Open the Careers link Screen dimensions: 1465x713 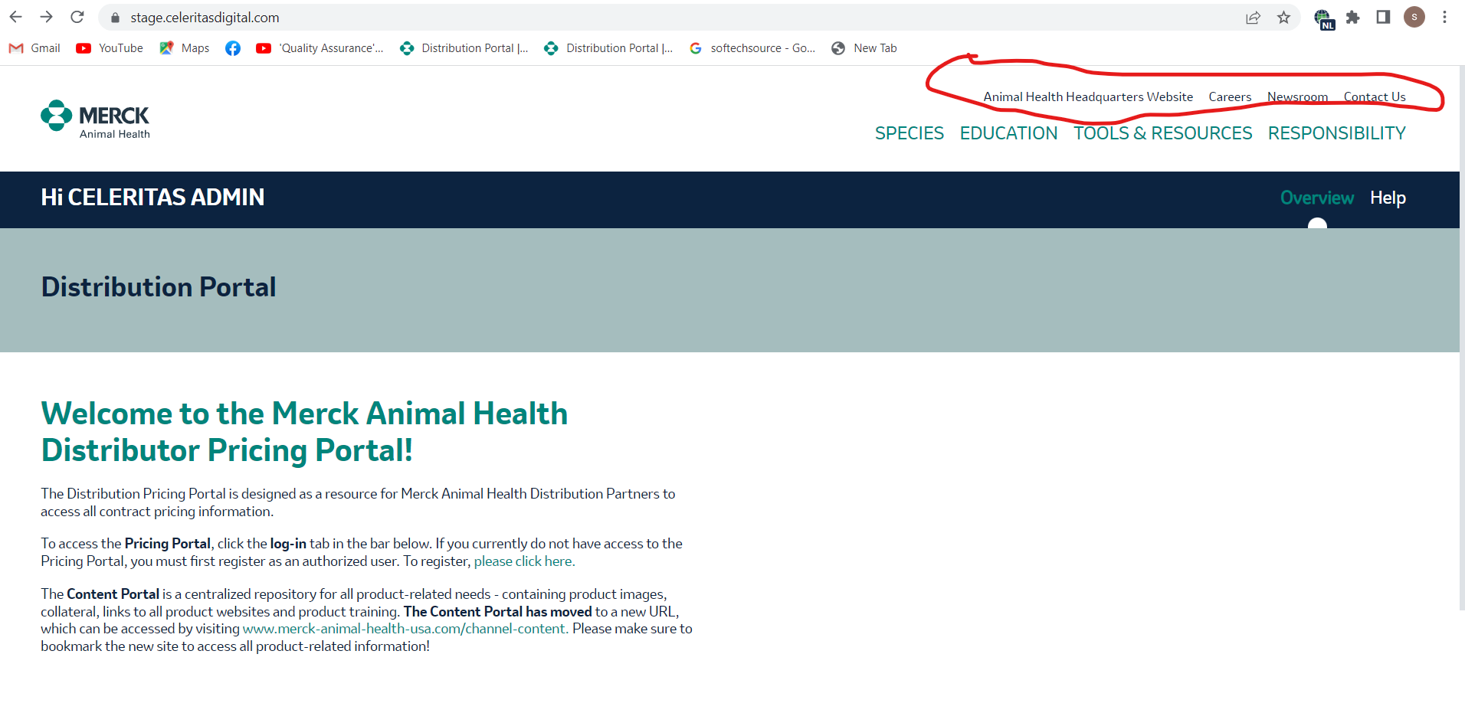(x=1230, y=96)
